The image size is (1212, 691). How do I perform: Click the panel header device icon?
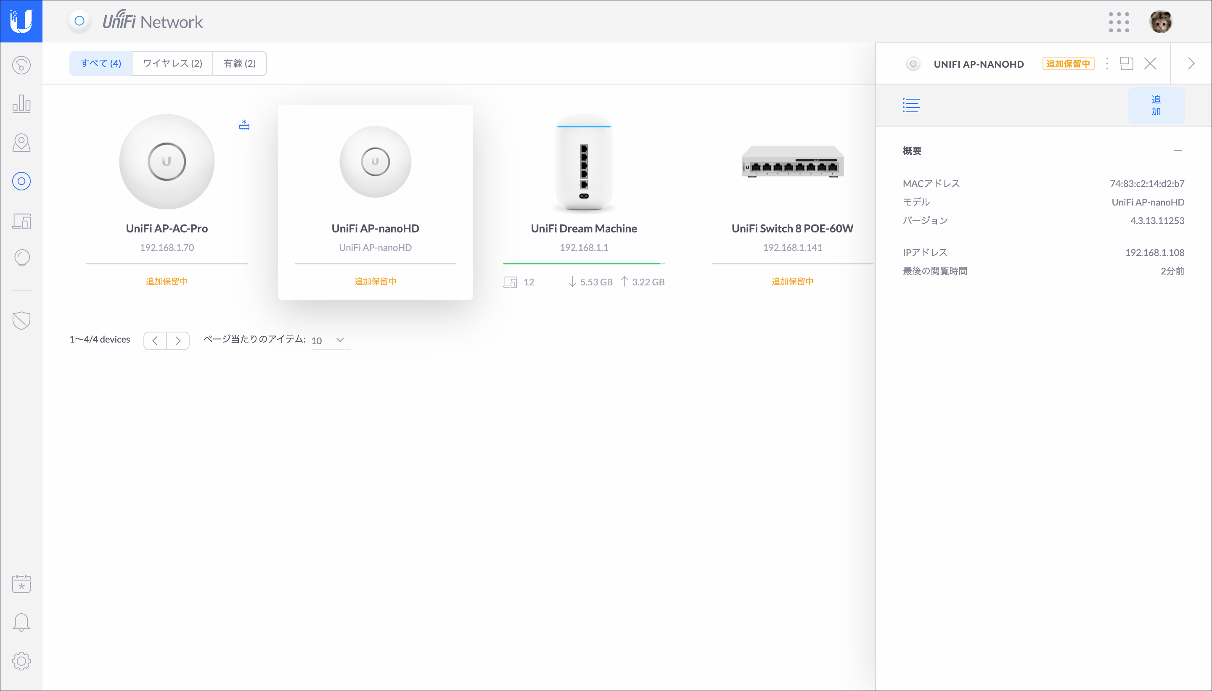click(913, 63)
